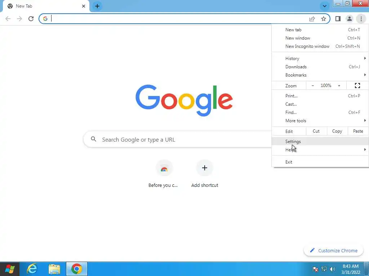Open the Windows Start button
The height and width of the screenshot is (276, 369).
[10, 269]
